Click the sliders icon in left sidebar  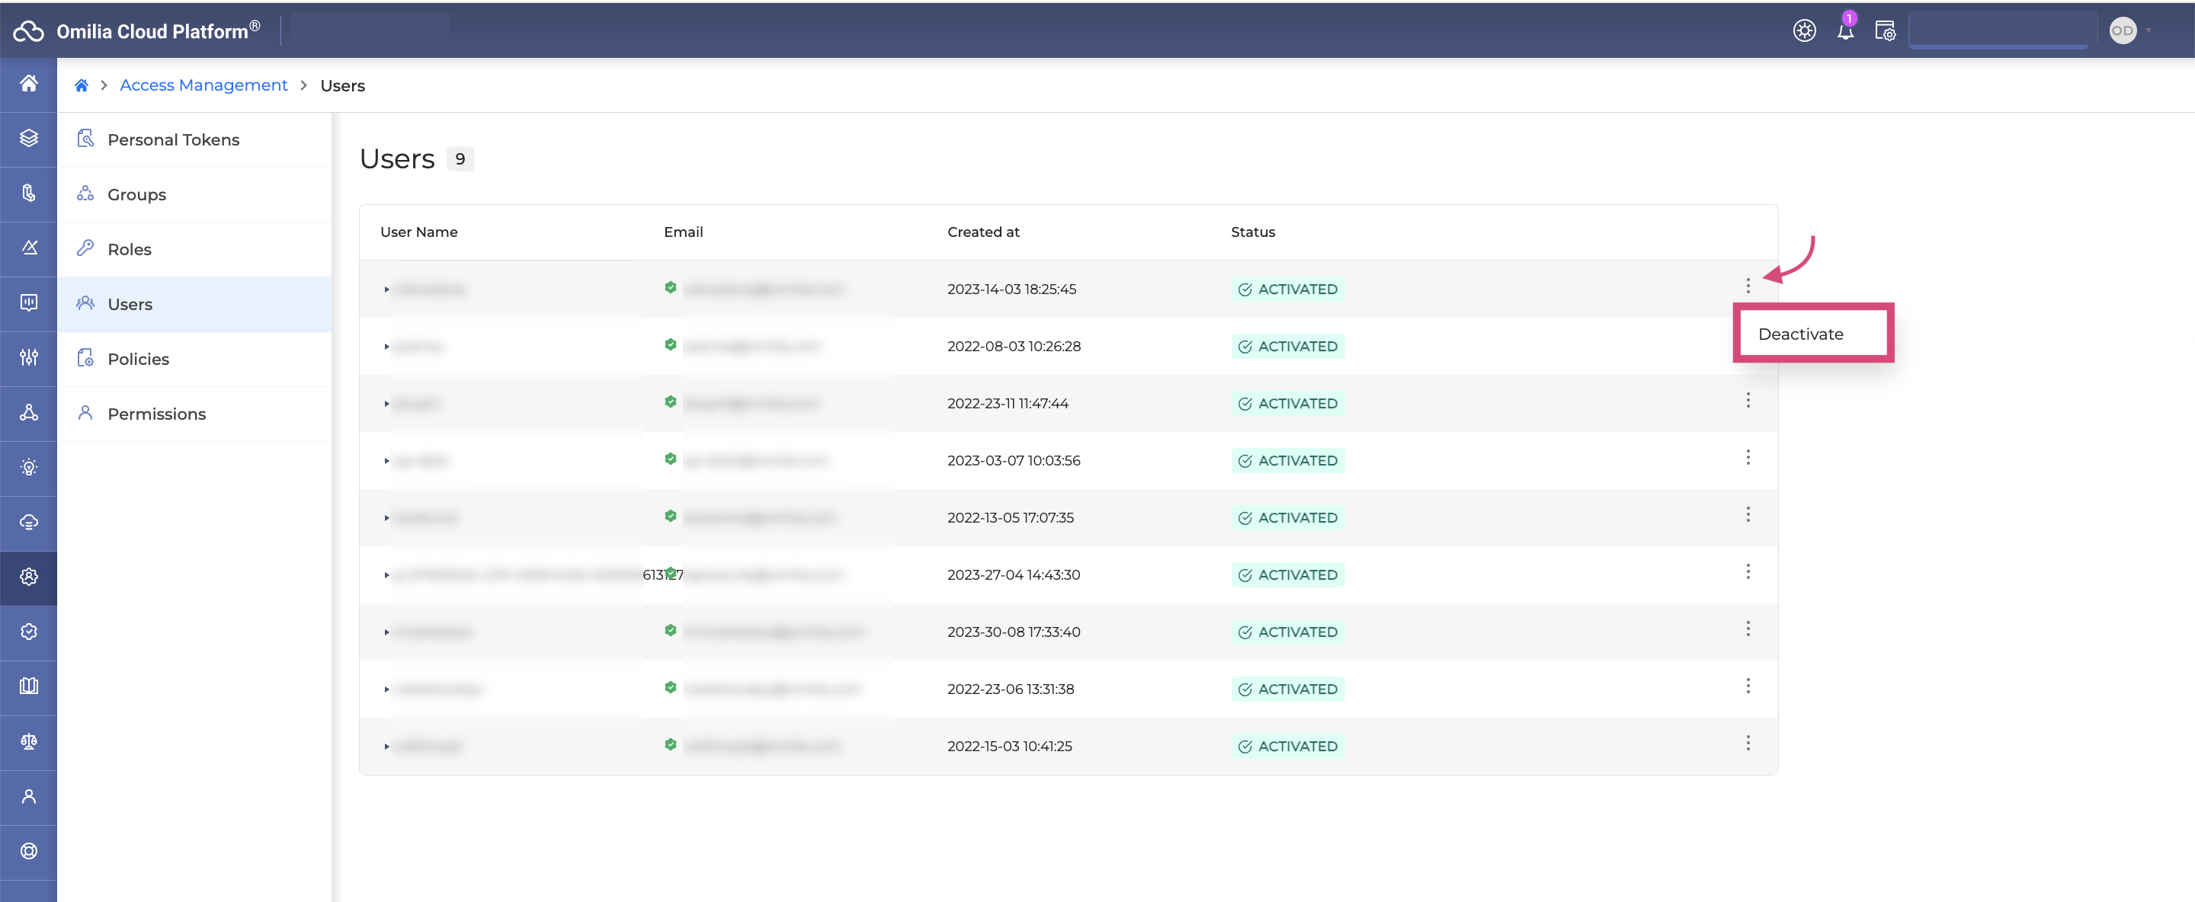[28, 358]
